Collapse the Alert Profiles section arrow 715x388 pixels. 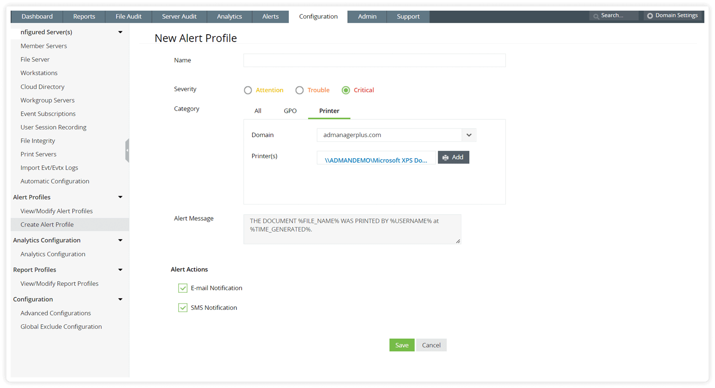pos(120,197)
